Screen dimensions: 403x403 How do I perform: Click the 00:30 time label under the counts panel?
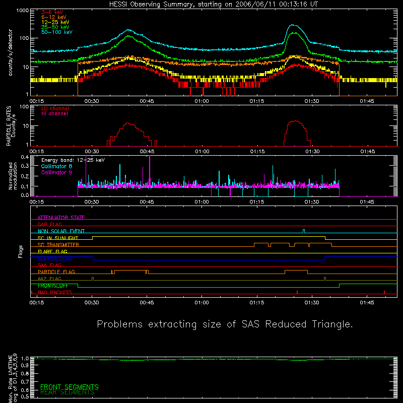point(92,101)
